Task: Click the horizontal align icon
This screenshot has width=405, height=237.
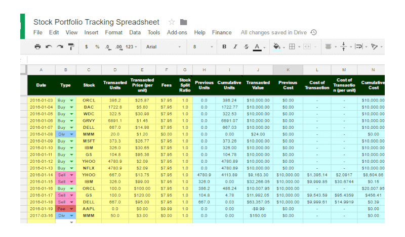Action: [x=328, y=46]
